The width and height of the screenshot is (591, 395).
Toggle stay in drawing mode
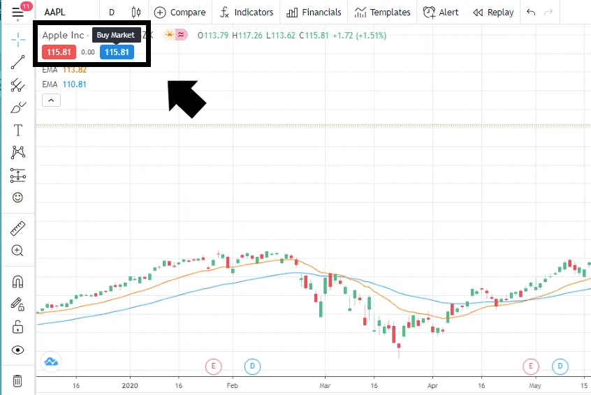17,304
